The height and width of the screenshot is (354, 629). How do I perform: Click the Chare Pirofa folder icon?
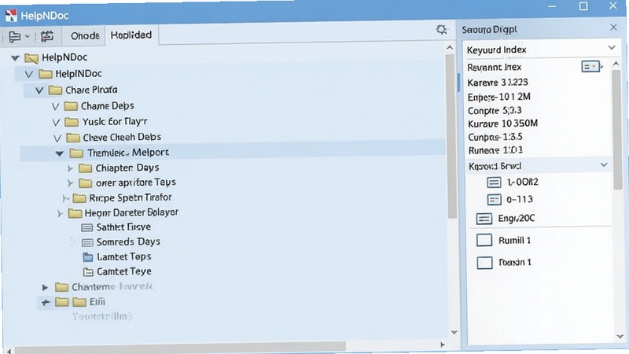click(55, 90)
